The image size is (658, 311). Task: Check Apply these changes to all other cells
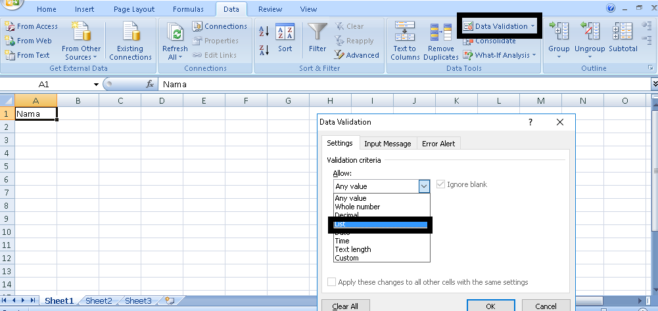[331, 282]
